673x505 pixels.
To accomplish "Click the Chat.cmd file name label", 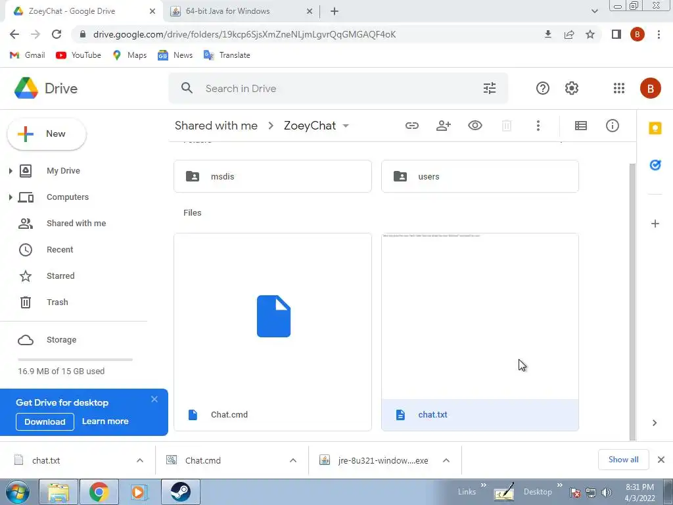I will pos(229,415).
